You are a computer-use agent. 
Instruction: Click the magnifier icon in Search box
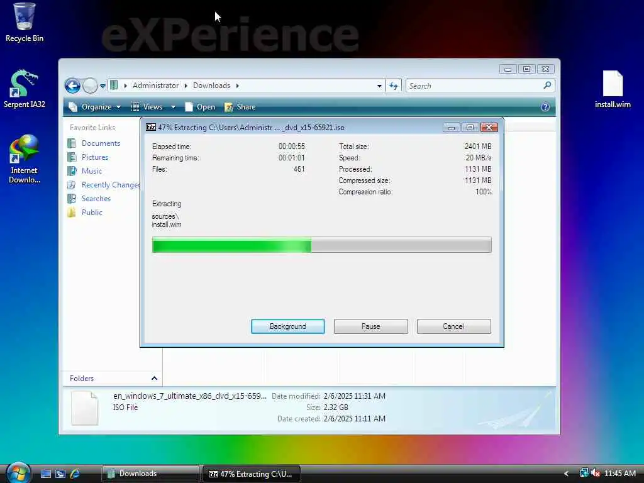547,86
